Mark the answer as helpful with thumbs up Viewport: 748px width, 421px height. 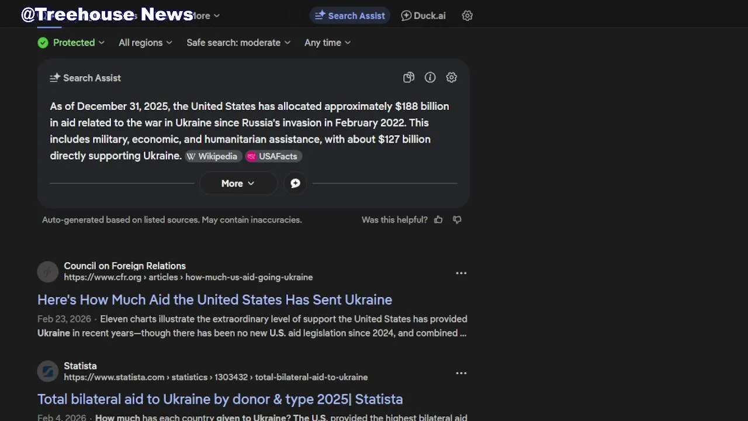pos(438,220)
